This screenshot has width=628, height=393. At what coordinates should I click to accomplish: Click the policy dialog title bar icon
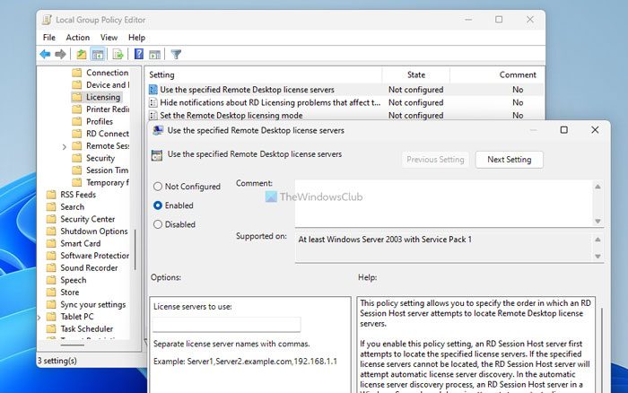pos(158,130)
